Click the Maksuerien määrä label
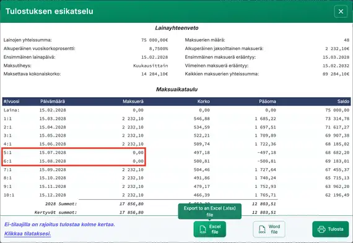The image size is (353, 243). (205, 40)
